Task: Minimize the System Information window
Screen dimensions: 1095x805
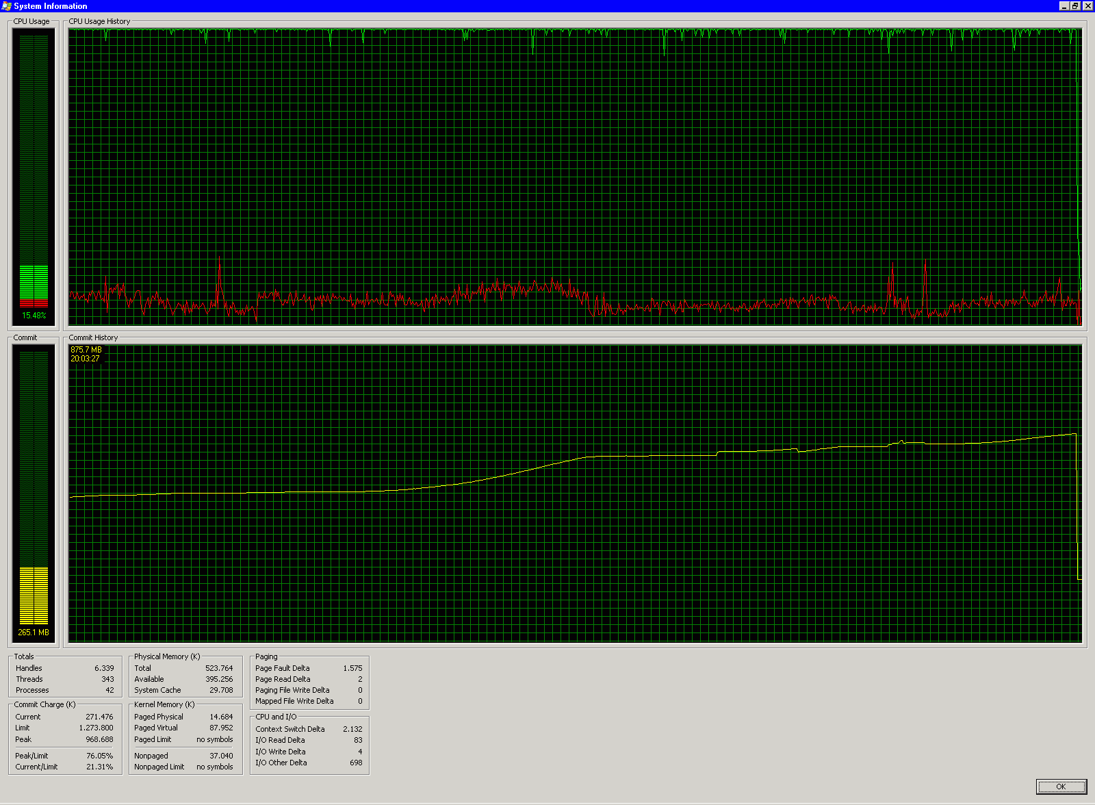Action: [x=1064, y=6]
